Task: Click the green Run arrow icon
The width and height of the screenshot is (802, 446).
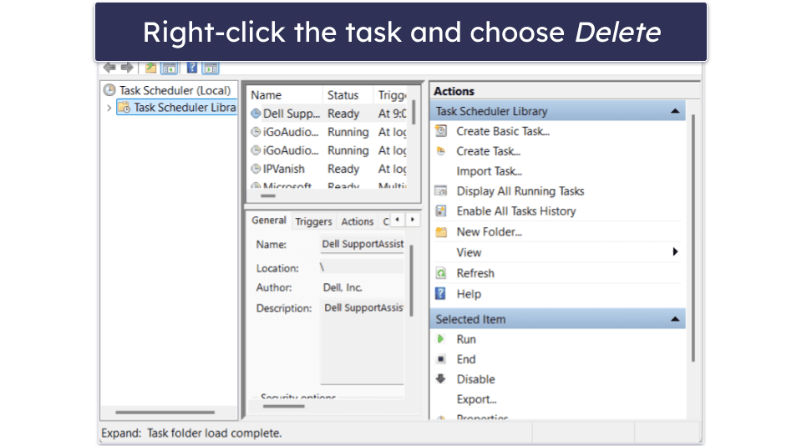Action: coord(441,339)
